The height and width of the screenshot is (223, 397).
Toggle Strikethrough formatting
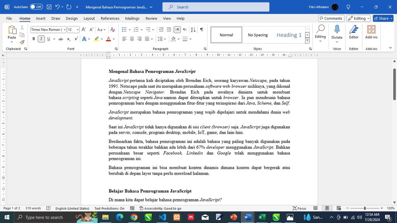click(x=60, y=39)
